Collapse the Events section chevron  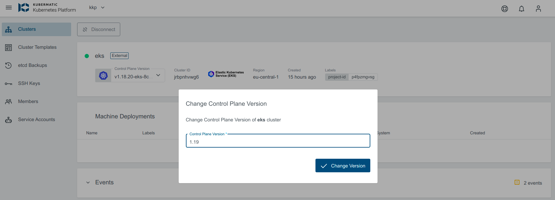tap(88, 183)
